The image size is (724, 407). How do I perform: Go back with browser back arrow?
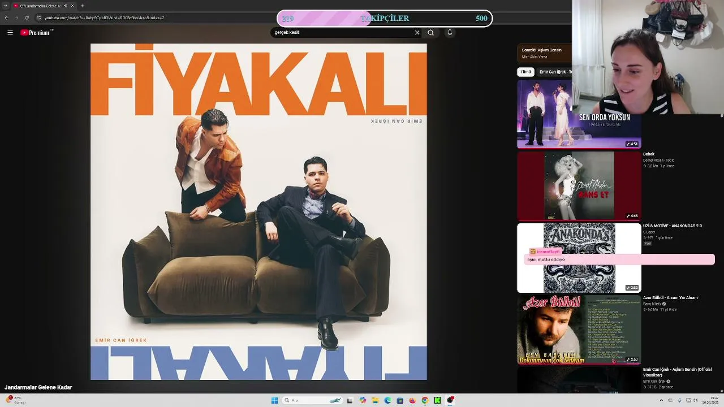coord(6,18)
